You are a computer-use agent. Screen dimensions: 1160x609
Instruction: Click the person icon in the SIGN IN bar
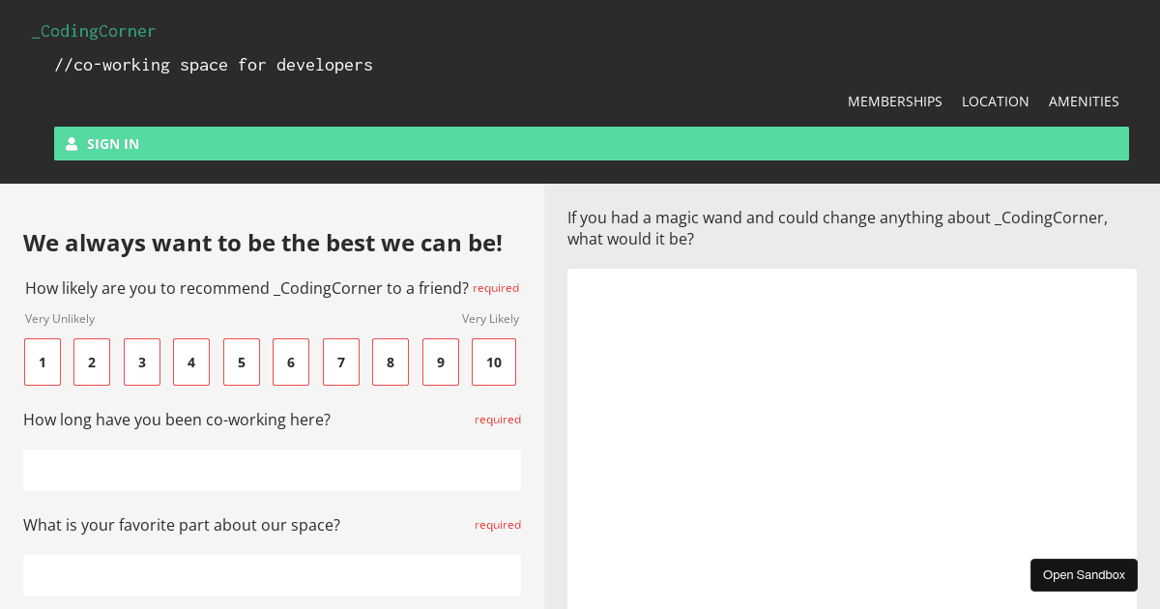point(72,143)
